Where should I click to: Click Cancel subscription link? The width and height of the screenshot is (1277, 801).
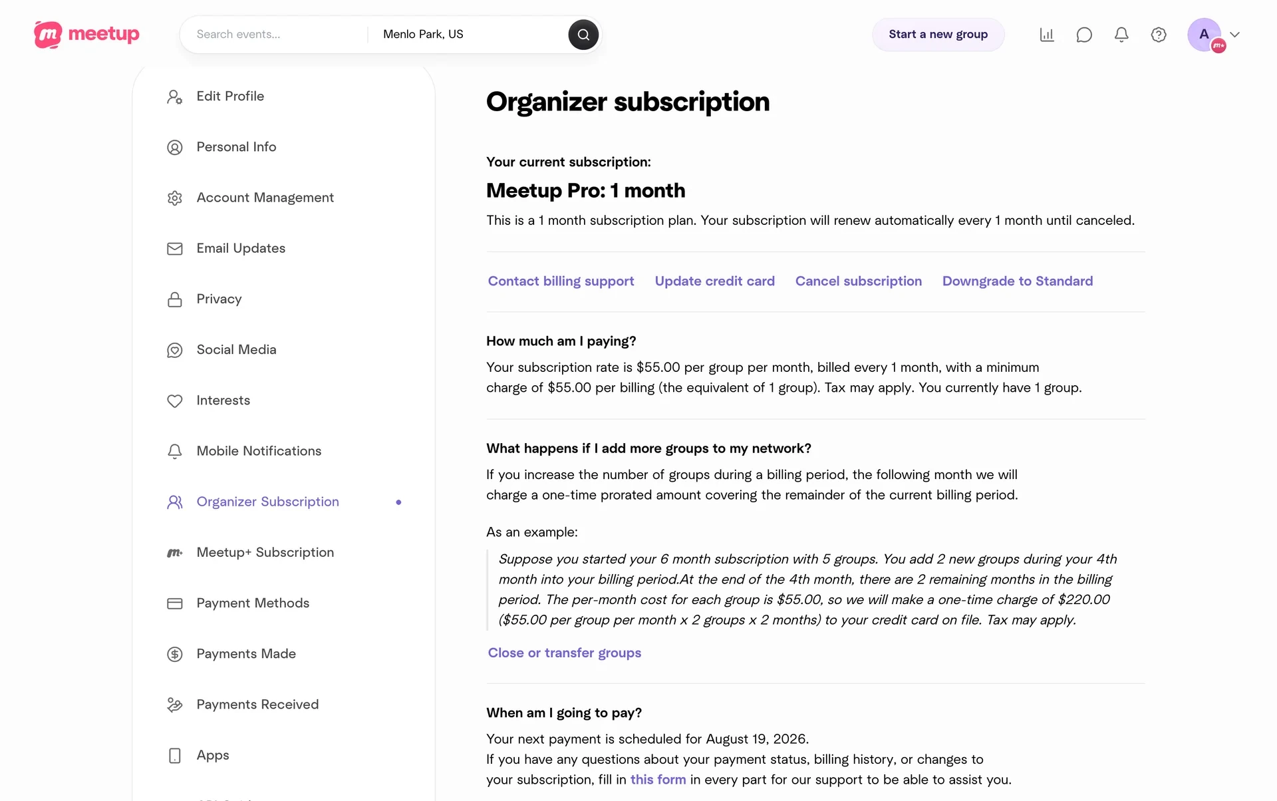tap(858, 281)
